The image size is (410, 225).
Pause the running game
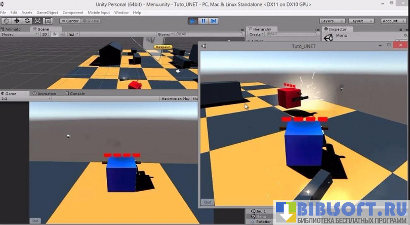(x=203, y=21)
